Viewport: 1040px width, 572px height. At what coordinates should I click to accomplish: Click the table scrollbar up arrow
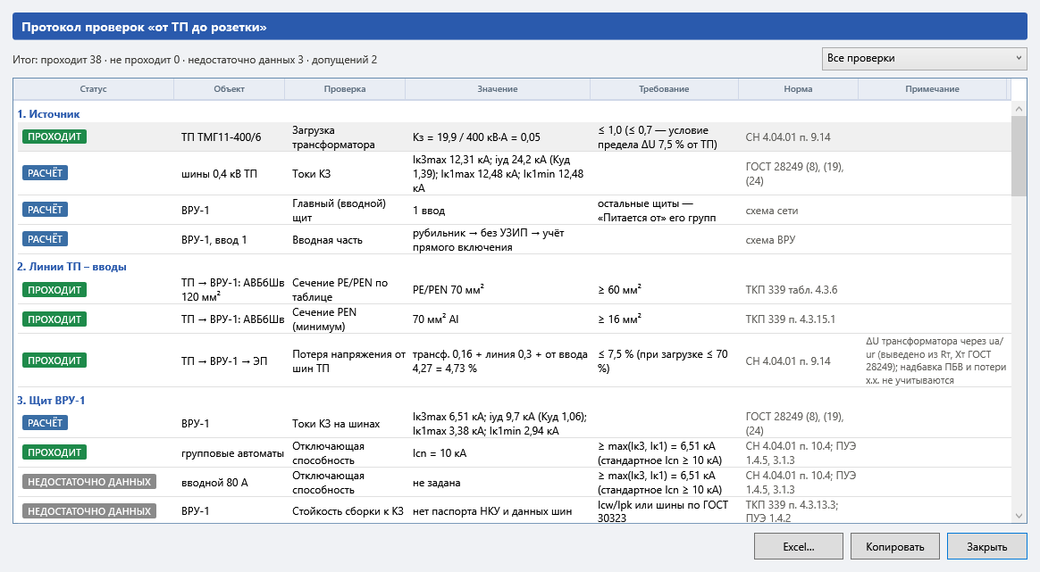point(1019,108)
